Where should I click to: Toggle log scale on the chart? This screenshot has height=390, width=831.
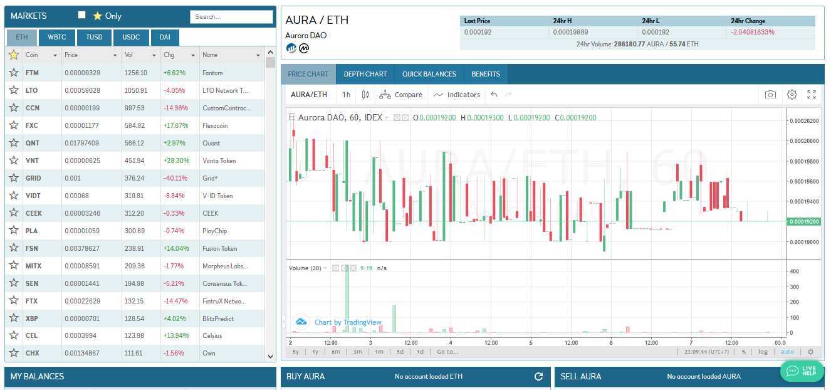pyautogui.click(x=763, y=352)
